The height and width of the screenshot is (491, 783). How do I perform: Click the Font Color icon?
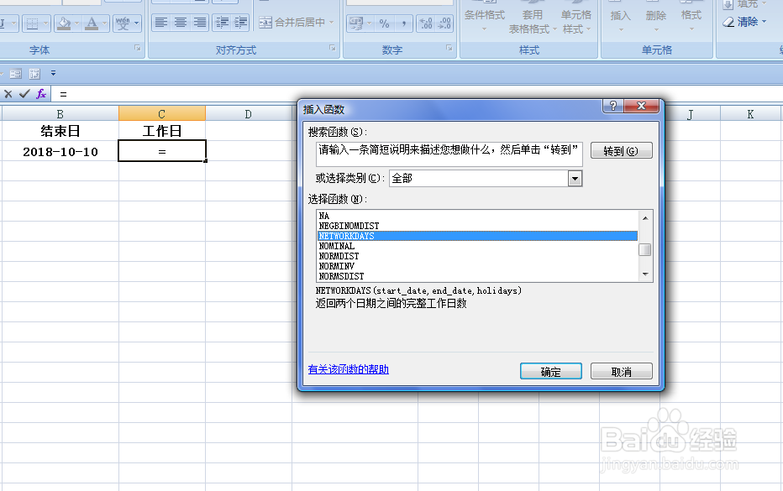91,23
